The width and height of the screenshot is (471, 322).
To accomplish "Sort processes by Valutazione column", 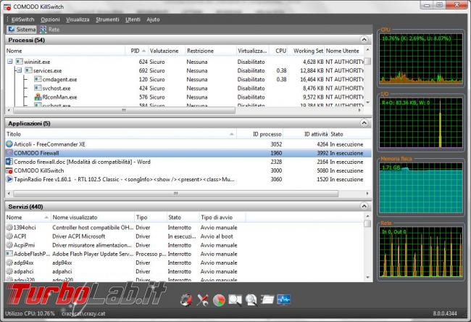I will pyautogui.click(x=166, y=51).
